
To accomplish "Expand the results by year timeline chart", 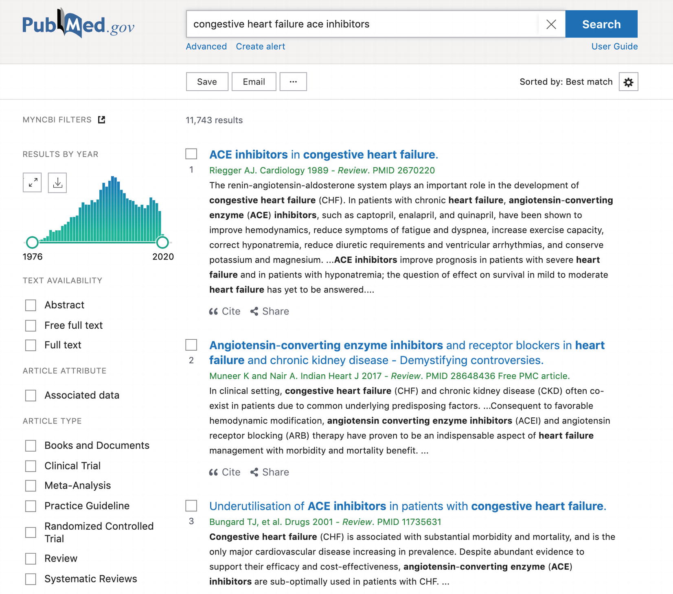I will click(x=32, y=183).
